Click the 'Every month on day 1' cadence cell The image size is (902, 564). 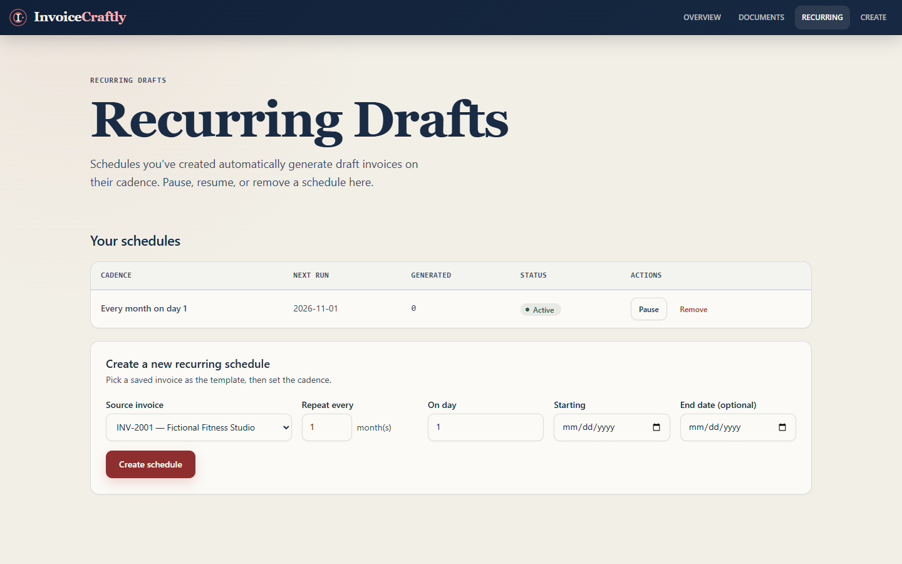pos(144,308)
